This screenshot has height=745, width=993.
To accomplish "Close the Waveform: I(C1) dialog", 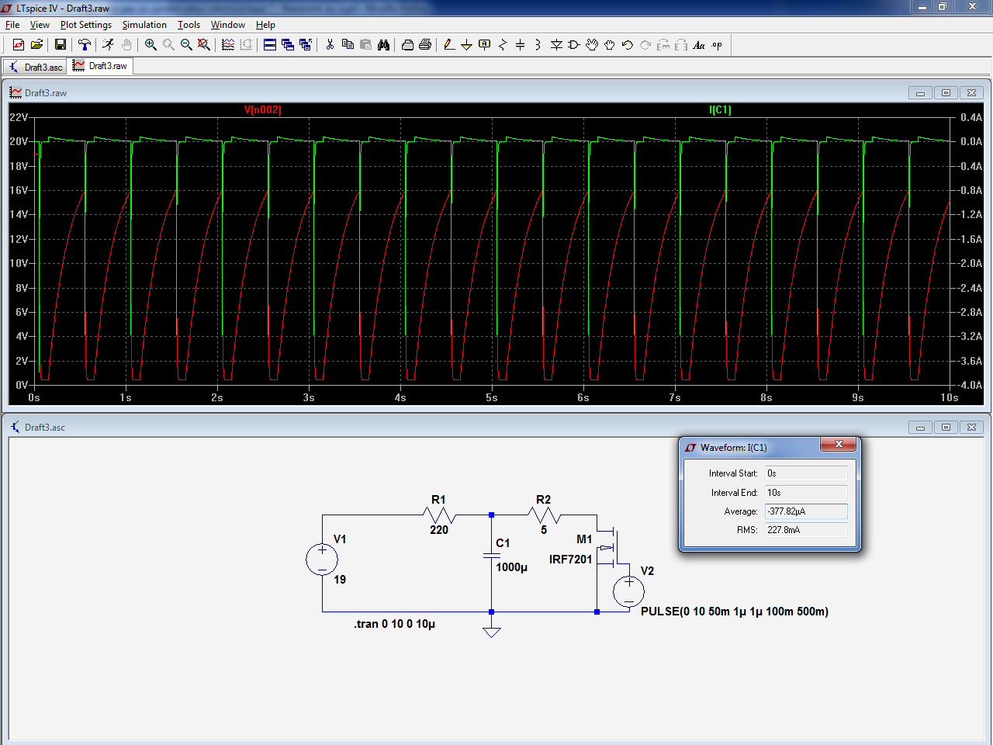I will tap(839, 445).
